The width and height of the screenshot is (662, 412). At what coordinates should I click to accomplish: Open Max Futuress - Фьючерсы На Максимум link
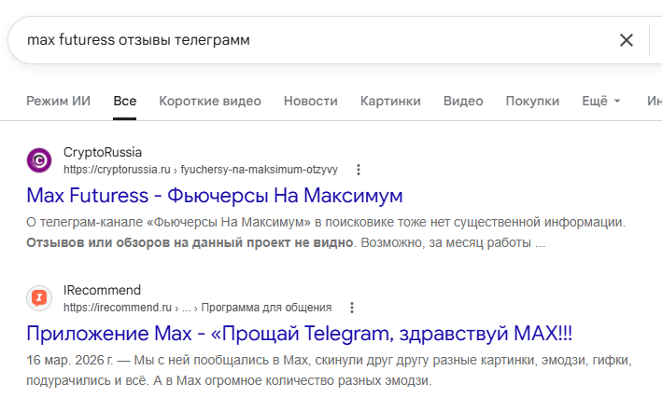coord(215,196)
